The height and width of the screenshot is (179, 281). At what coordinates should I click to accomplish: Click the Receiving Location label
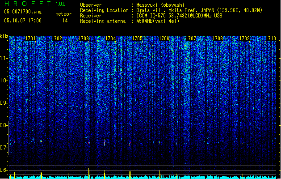(x=104, y=10)
